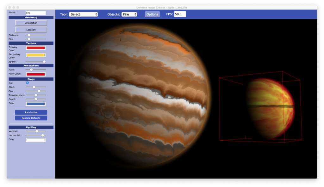Change the blue ring Color swatch
324x187 pixels.
pyautogui.click(x=36, y=103)
